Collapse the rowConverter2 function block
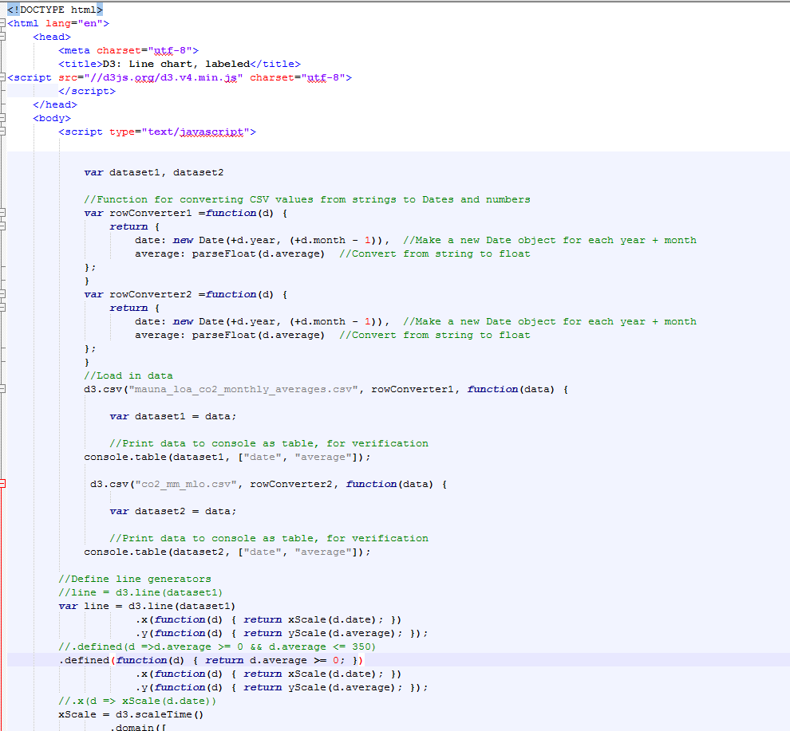The image size is (790, 731). pyautogui.click(x=5, y=293)
